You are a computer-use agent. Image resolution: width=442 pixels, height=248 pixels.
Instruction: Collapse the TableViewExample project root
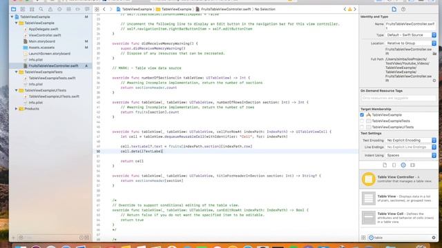(12, 17)
